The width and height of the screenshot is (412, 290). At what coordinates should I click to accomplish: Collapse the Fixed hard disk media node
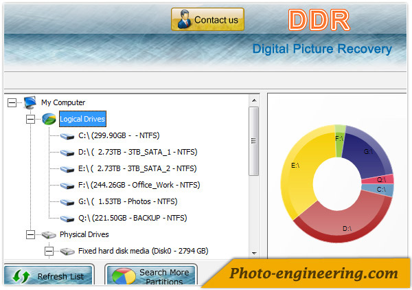click(x=49, y=251)
